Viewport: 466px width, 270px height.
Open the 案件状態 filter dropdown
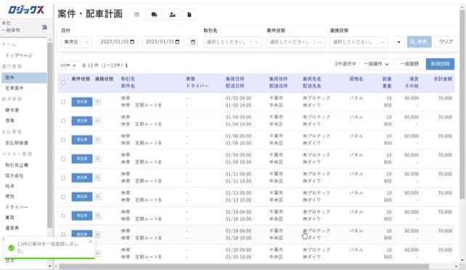(x=295, y=42)
